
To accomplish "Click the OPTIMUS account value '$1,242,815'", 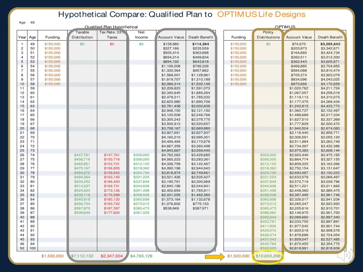I will click(x=299, y=106).
